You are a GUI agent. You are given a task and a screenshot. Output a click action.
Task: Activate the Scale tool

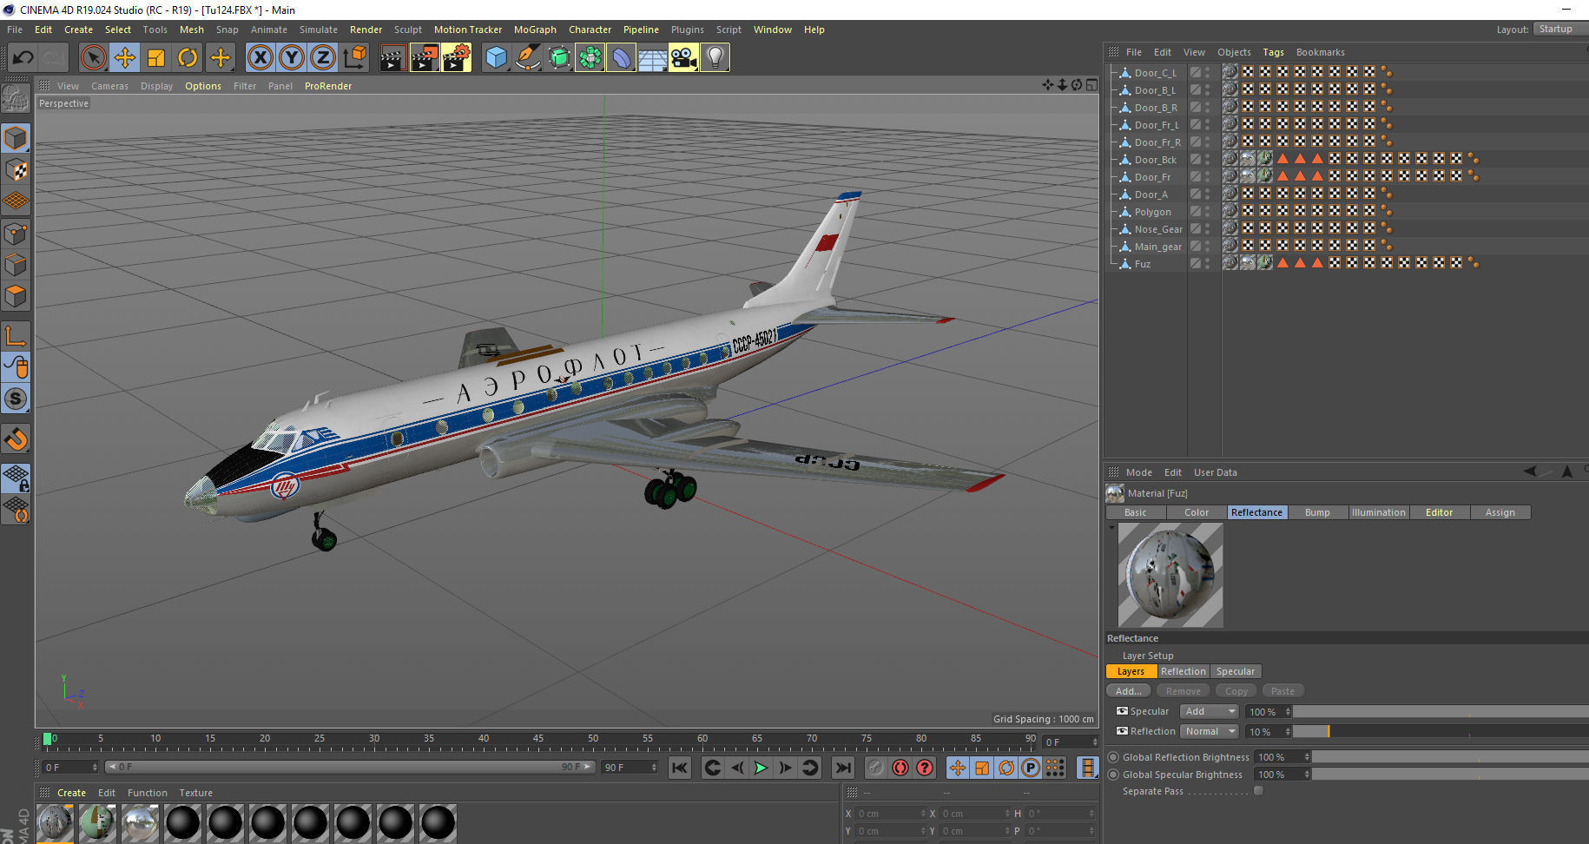[x=156, y=58]
